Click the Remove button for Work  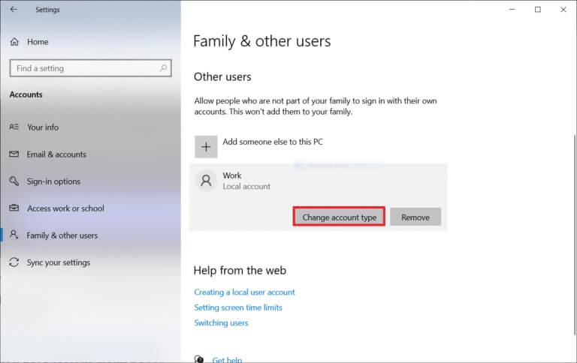coord(415,217)
